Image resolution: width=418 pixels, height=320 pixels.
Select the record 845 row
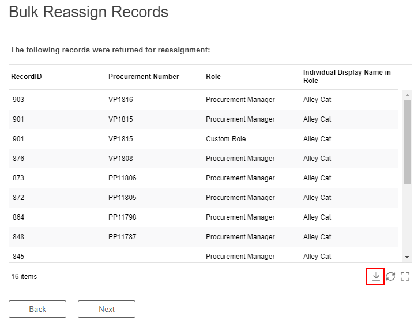tap(204, 255)
